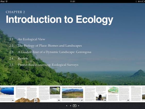This screenshot has width=145, height=109.
Task: Tap the CHAPTER 2 label
Action: (15, 12)
